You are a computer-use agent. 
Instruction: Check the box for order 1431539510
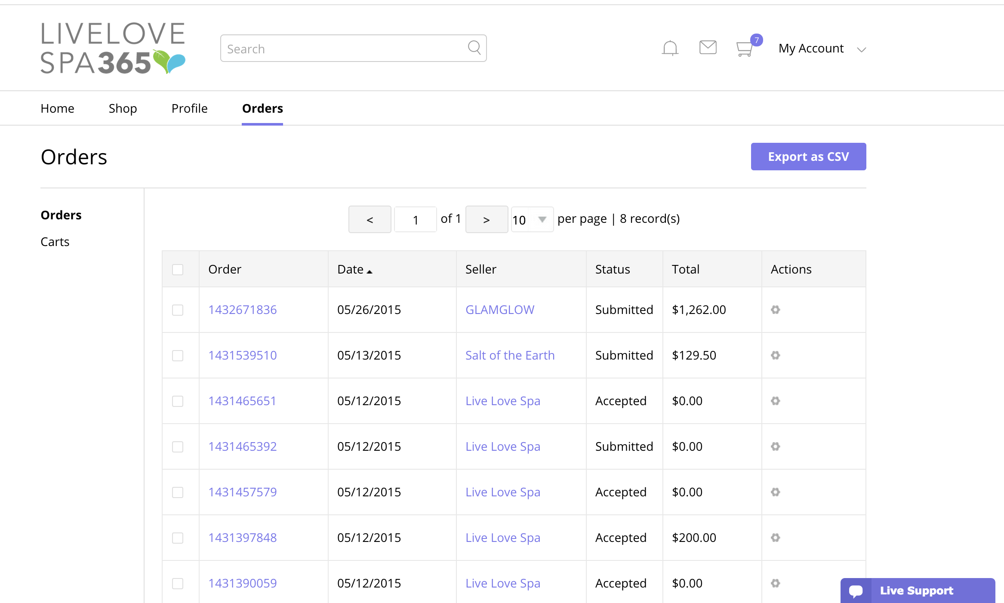(178, 356)
